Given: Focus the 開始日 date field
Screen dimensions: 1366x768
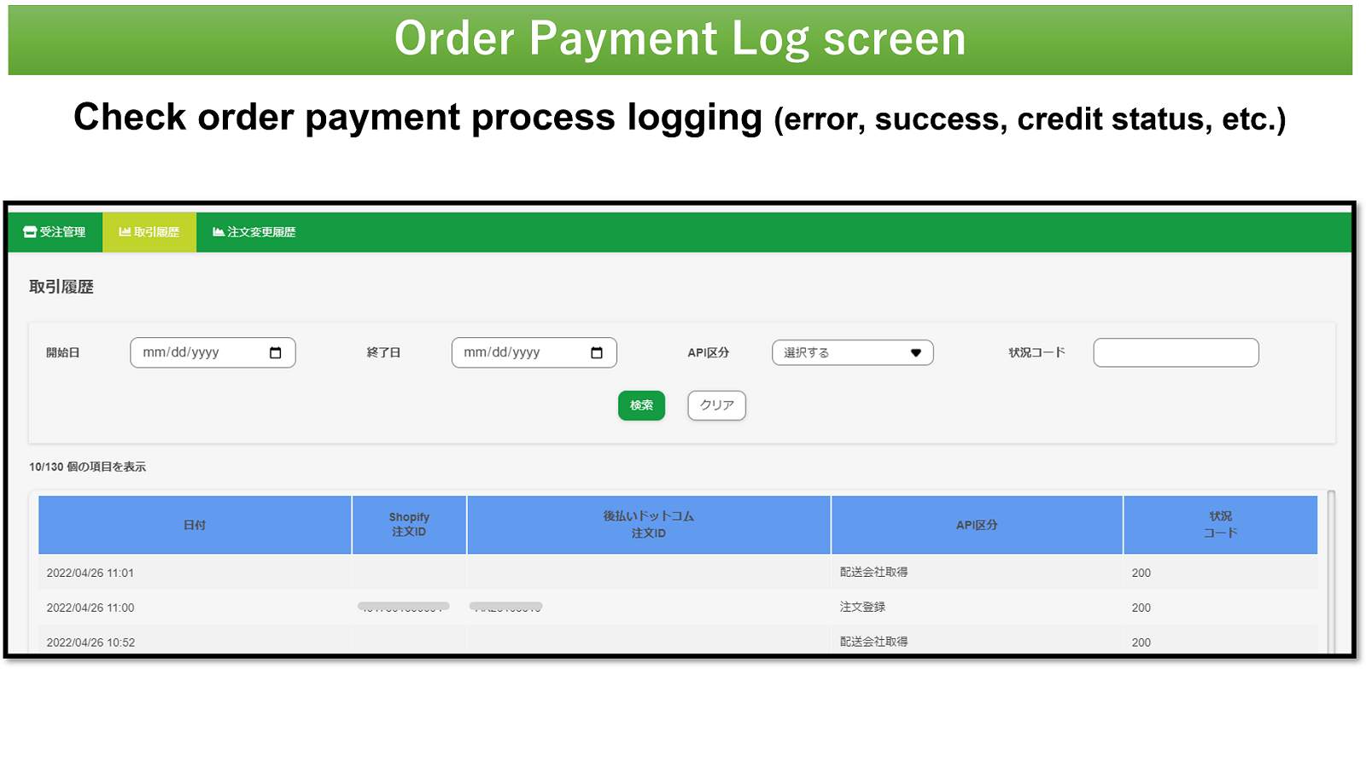Looking at the screenshot, I should 213,353.
